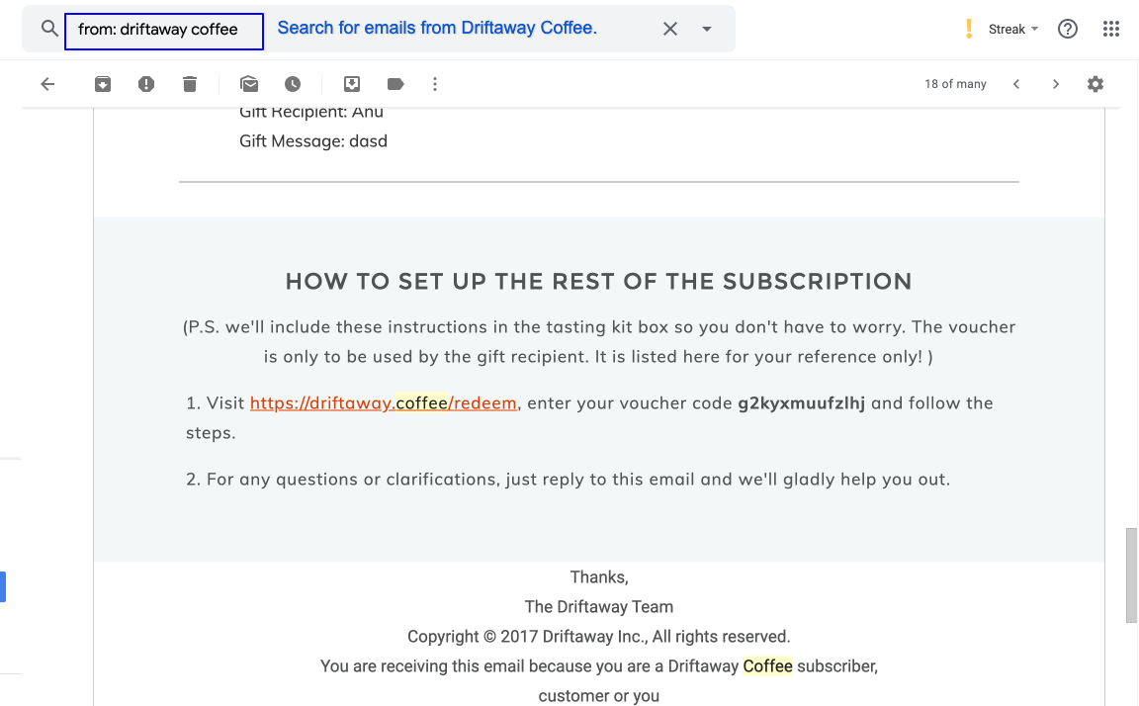Delete this email with the trash icon

[190, 84]
